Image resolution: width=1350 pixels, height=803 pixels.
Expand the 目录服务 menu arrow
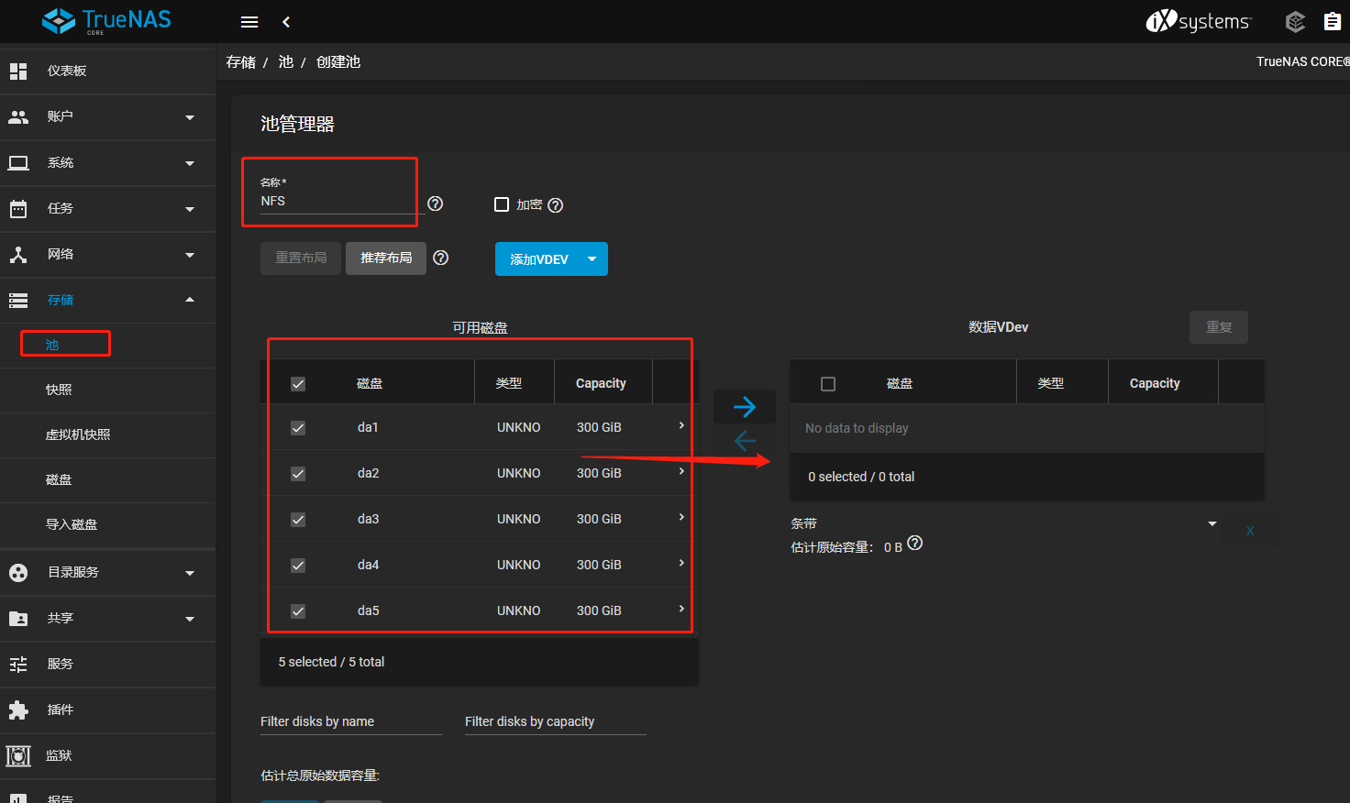tap(190, 573)
